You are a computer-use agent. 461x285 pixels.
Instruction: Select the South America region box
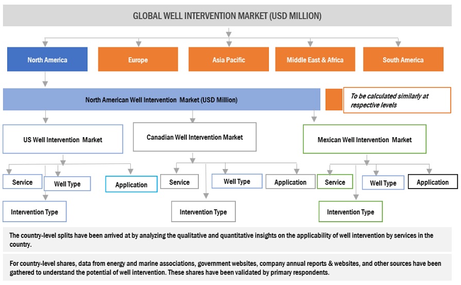pyautogui.click(x=403, y=59)
